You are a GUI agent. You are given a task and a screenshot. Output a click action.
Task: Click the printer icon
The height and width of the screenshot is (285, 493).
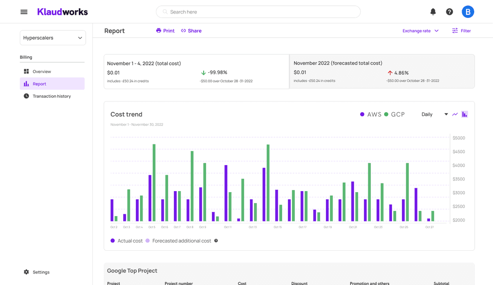[158, 30]
